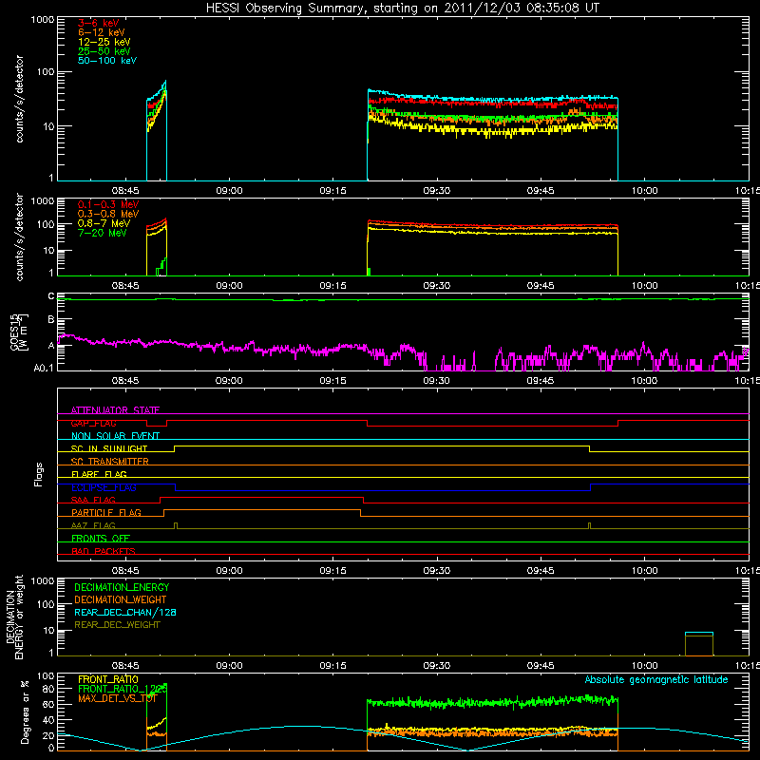Click the '09:45' time label under the decimation panel
Screen dimensions: 760x760
click(x=541, y=666)
